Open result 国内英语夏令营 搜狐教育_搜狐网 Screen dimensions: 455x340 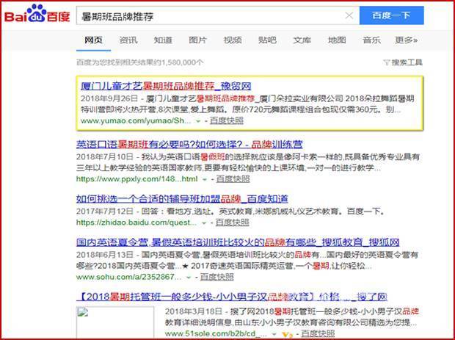[x=238, y=242]
